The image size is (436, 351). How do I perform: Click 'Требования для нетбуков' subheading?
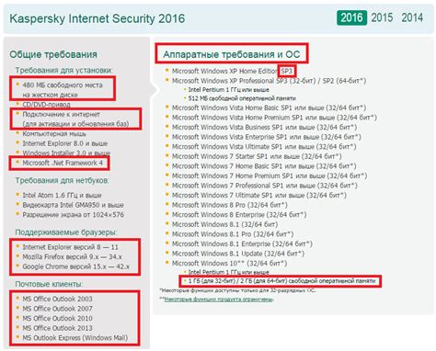(62, 181)
